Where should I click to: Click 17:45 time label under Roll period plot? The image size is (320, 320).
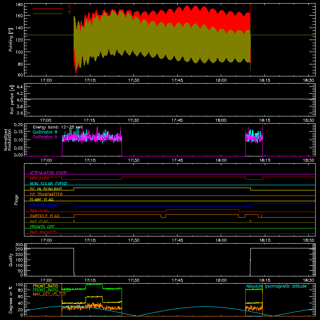177,120
